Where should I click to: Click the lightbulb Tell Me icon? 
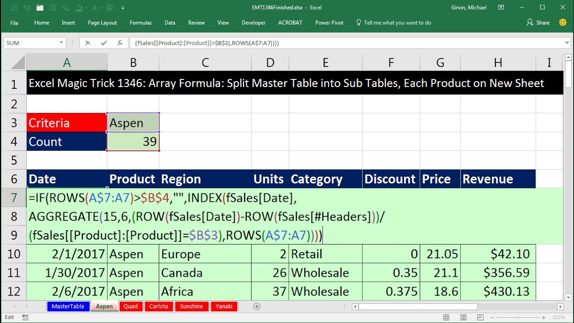(358, 22)
